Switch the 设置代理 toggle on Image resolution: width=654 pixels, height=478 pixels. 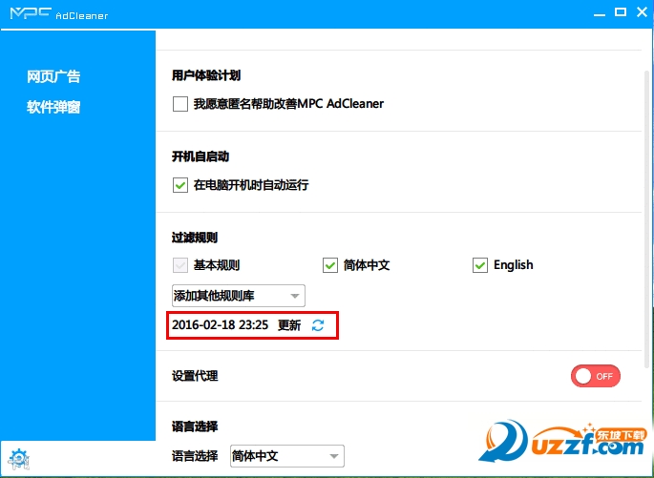pyautogui.click(x=596, y=376)
